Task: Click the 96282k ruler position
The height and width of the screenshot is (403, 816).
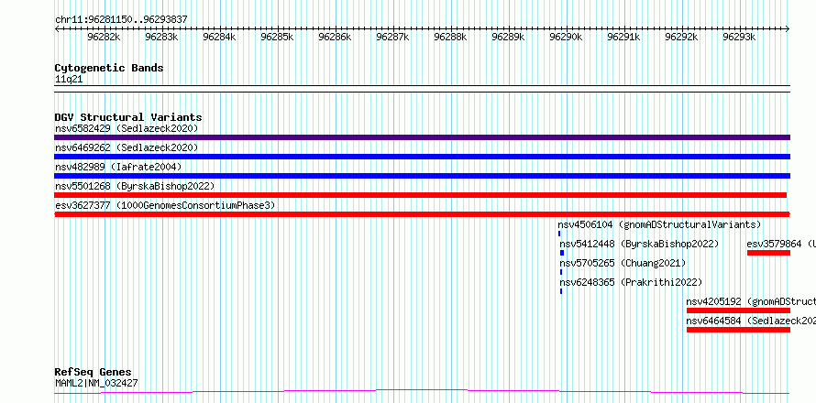Action: pos(105,37)
